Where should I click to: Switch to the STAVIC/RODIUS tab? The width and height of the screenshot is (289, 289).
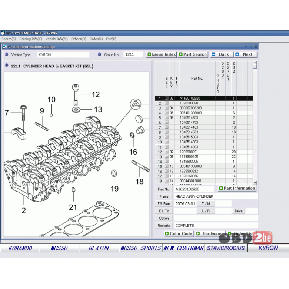pyautogui.click(x=226, y=248)
